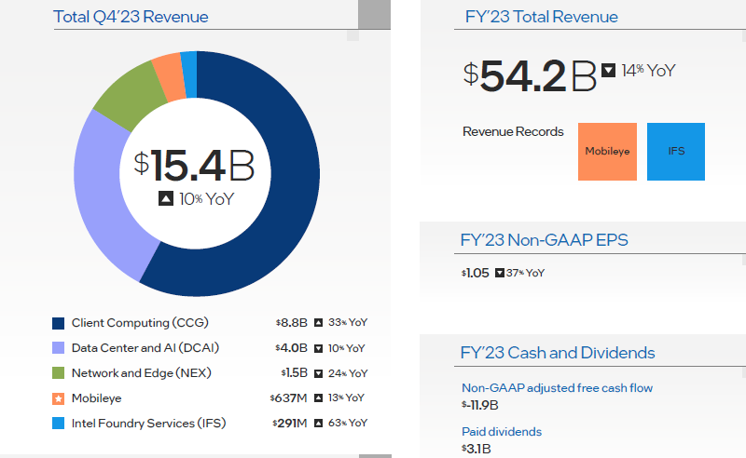Click the down arrow next to 24% YoY
The height and width of the screenshot is (458, 746).
click(x=318, y=373)
